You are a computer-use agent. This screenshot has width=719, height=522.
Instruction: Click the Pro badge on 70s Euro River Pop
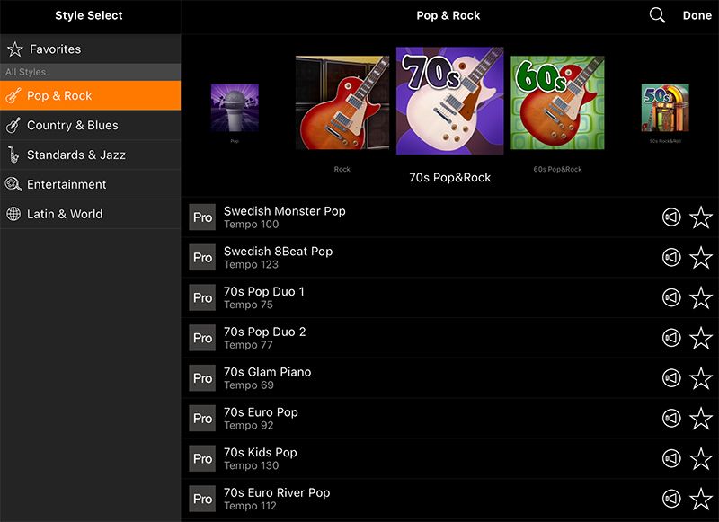[201, 499]
